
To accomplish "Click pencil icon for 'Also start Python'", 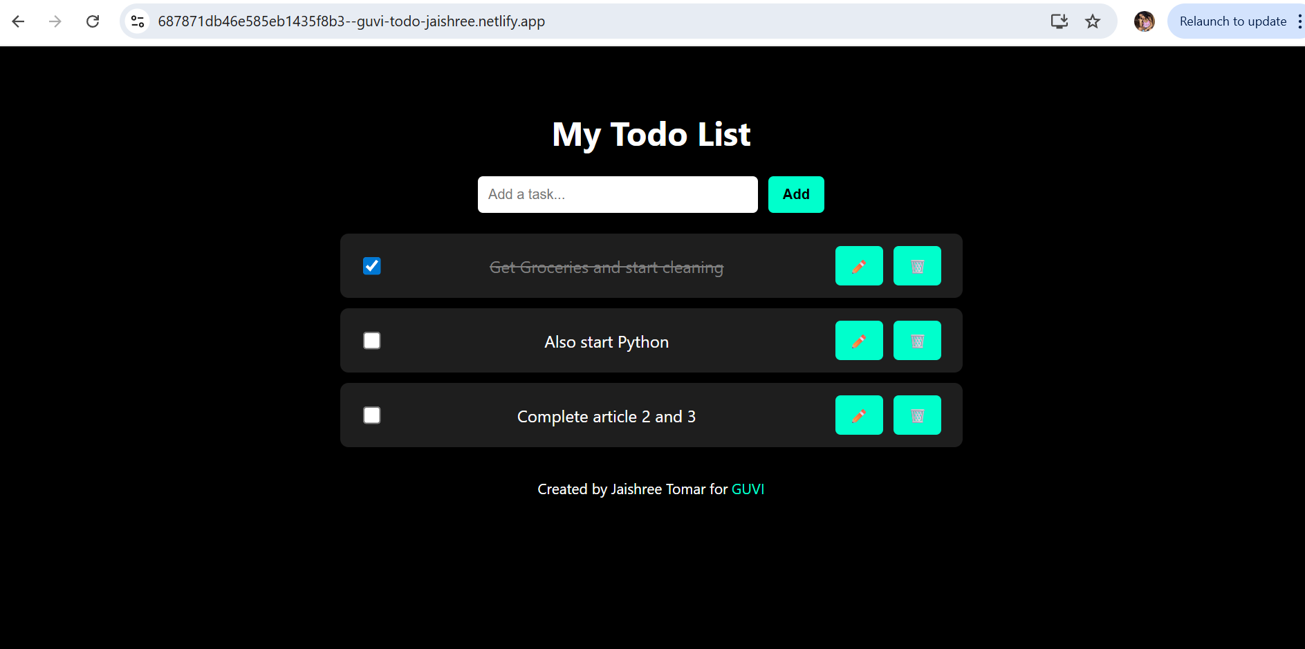I will (x=858, y=341).
